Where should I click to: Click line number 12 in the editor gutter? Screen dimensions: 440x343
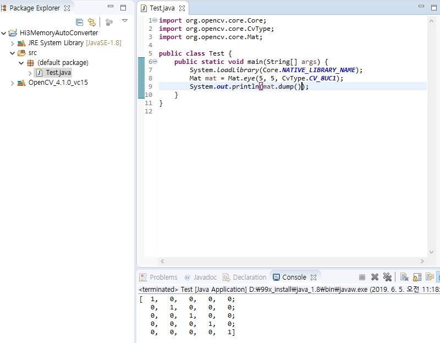pyautogui.click(x=148, y=111)
